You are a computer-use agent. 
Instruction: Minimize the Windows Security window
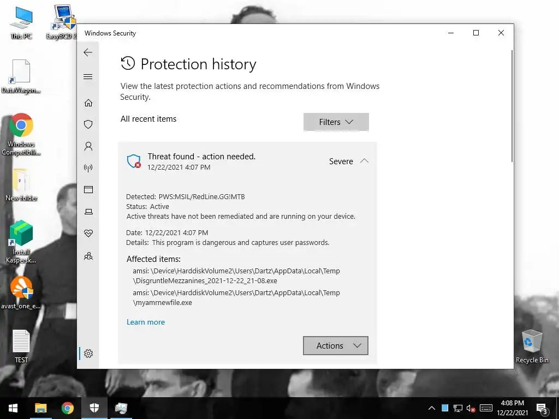click(x=451, y=33)
